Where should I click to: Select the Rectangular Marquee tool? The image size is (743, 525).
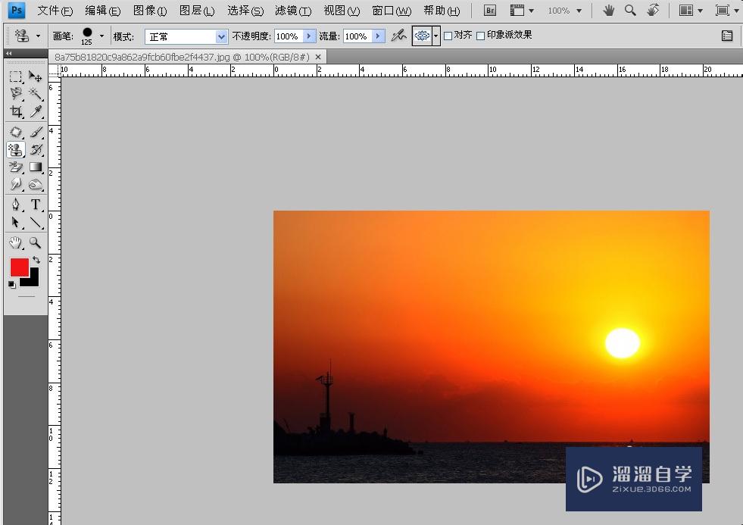[x=15, y=77]
